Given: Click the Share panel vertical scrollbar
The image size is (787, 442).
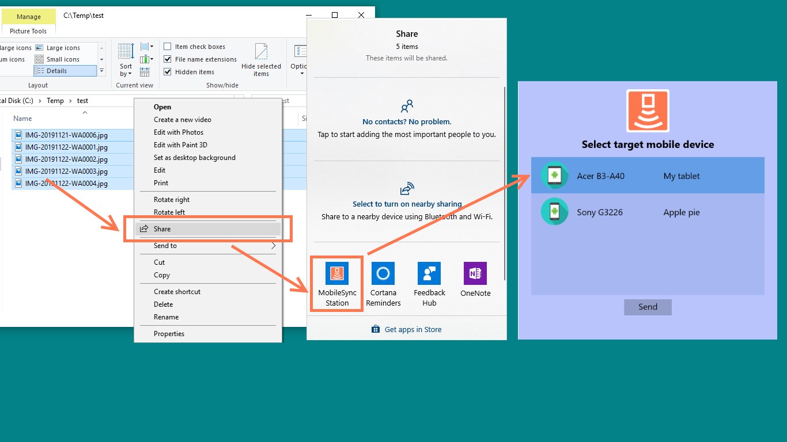Looking at the screenshot, I should coord(505,184).
